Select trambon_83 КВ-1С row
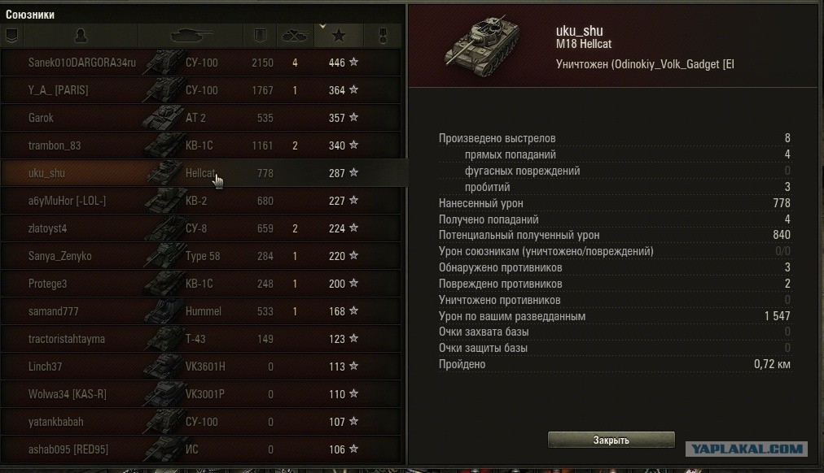 201,145
